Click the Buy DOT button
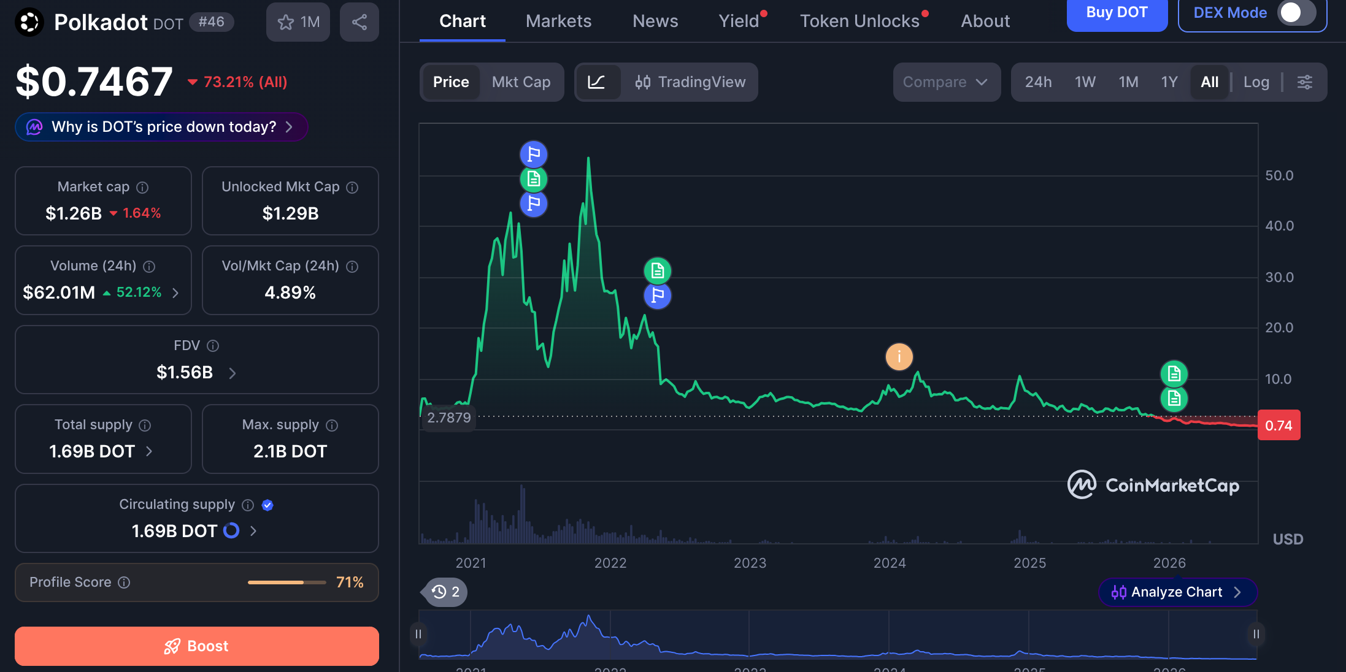1346x672 pixels. point(1117,13)
